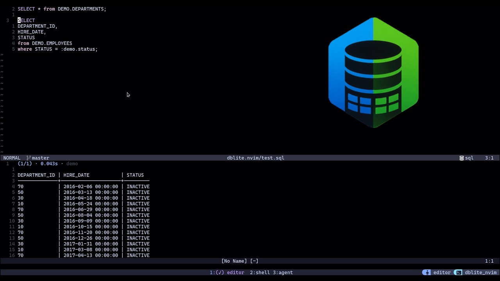
Task: Click department 70 in the 2016-02-06 row
Action: pyautogui.click(x=20, y=187)
